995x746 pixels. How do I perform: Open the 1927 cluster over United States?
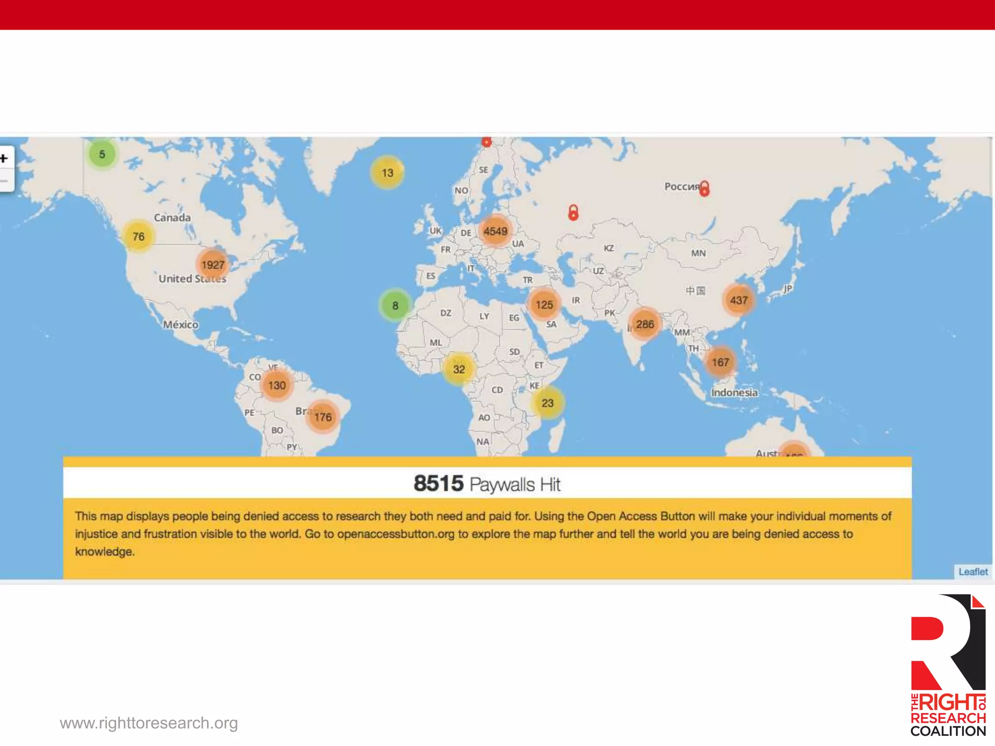click(213, 265)
